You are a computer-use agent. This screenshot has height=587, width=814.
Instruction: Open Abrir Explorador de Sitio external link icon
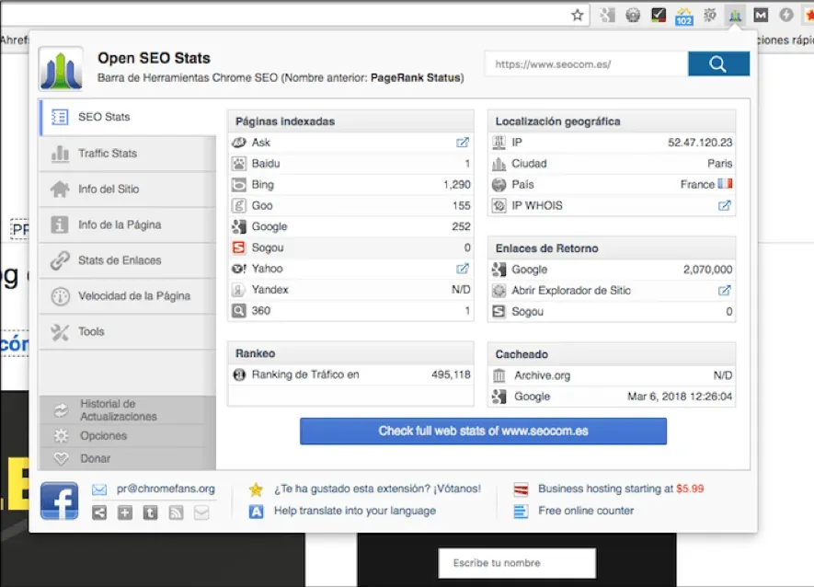[724, 291]
